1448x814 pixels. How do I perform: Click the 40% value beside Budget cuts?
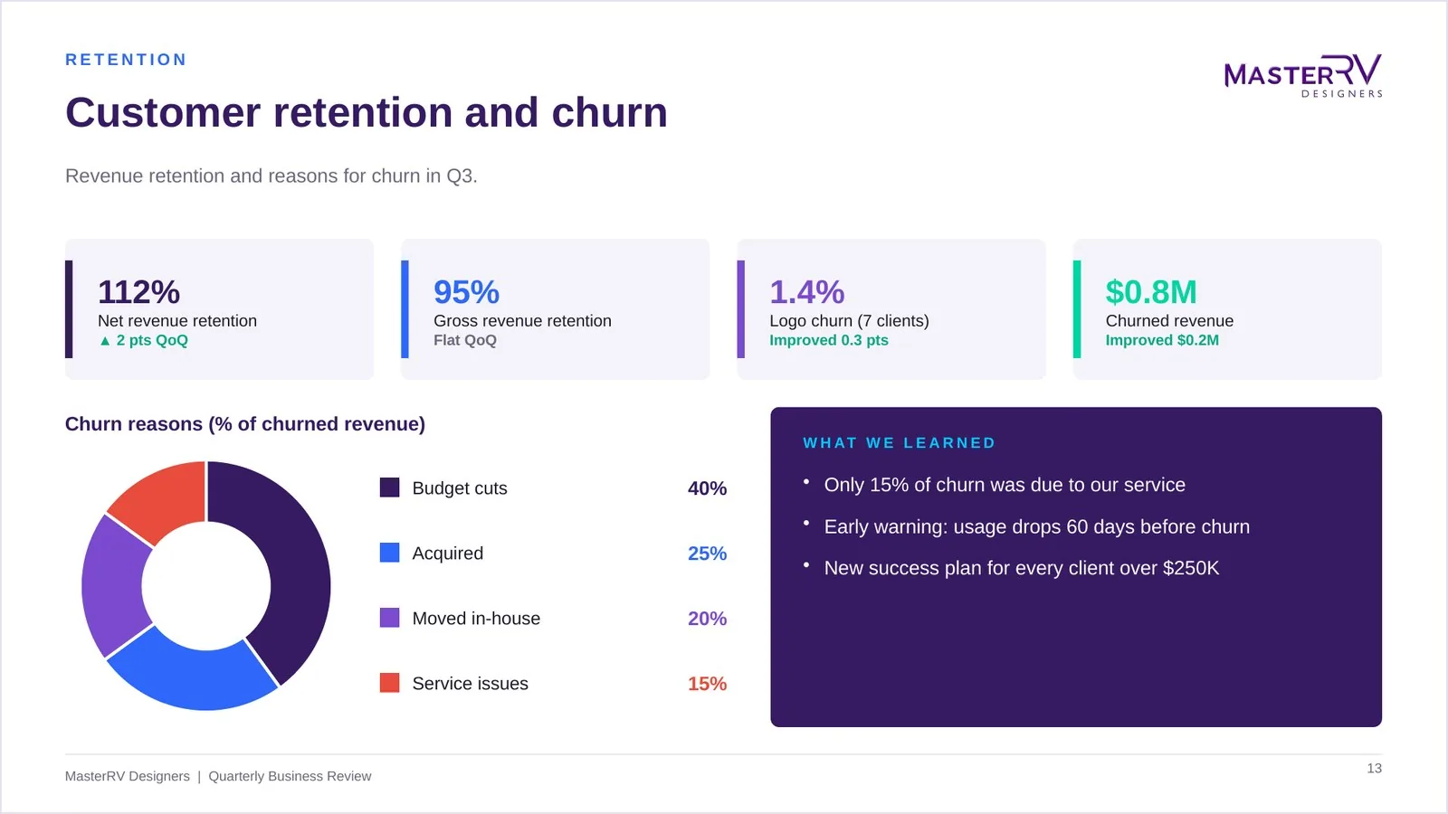[708, 488]
